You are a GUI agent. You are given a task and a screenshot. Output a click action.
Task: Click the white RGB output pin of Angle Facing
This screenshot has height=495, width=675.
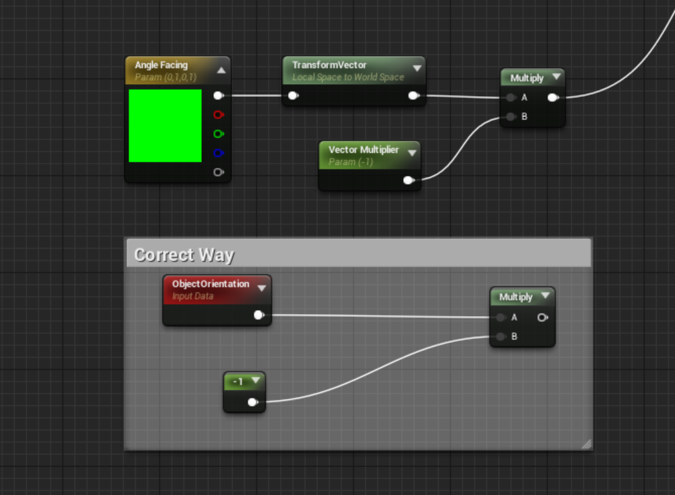[217, 96]
